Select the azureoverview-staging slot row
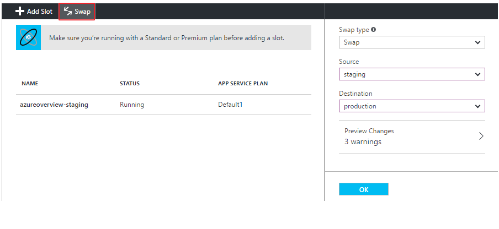Image resolution: width=499 pixels, height=229 pixels. pyautogui.click(x=163, y=105)
